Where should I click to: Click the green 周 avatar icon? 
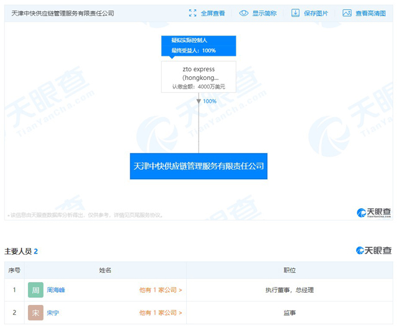tap(36, 290)
